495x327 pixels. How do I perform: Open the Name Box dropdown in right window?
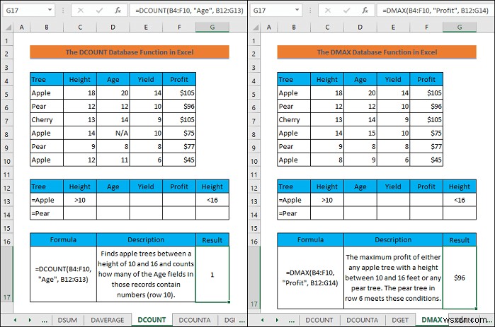pos(297,10)
